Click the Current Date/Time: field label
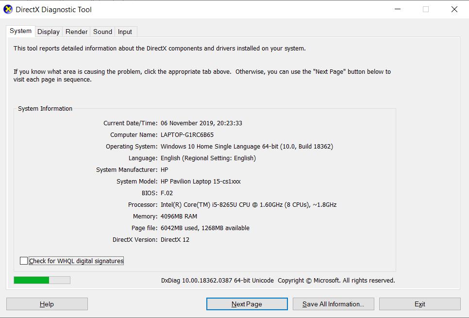The image size is (469, 318). 131,123
